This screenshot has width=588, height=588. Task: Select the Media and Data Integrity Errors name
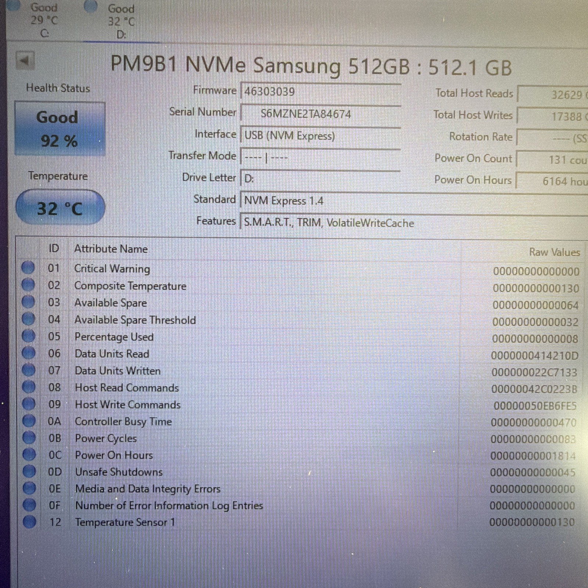(148, 489)
